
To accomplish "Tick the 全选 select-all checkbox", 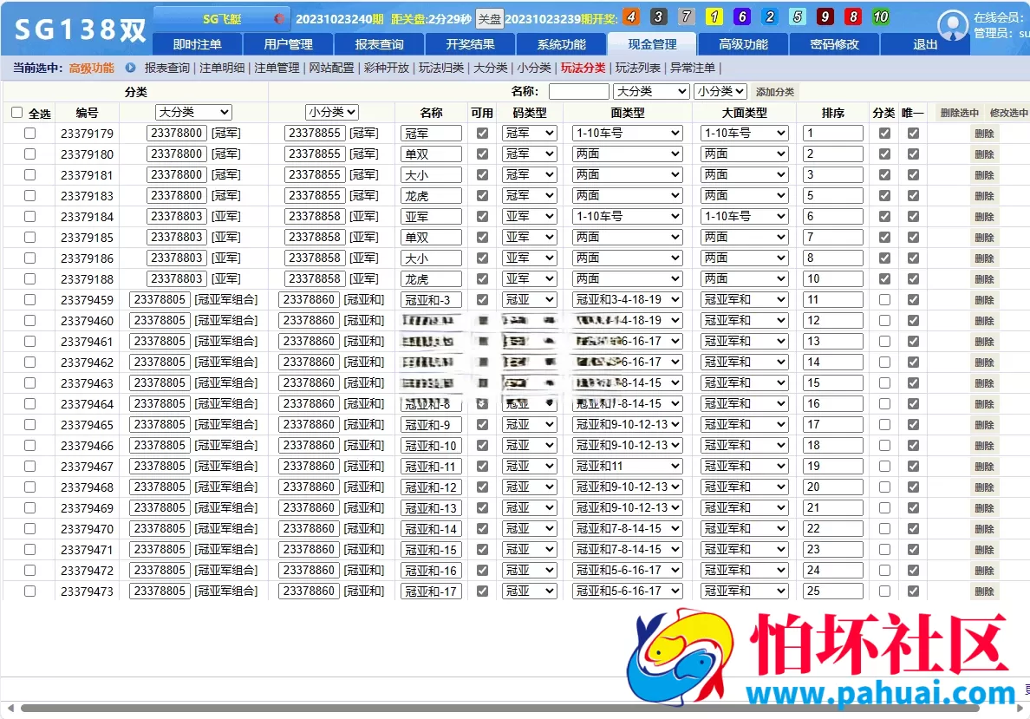I will [x=17, y=113].
